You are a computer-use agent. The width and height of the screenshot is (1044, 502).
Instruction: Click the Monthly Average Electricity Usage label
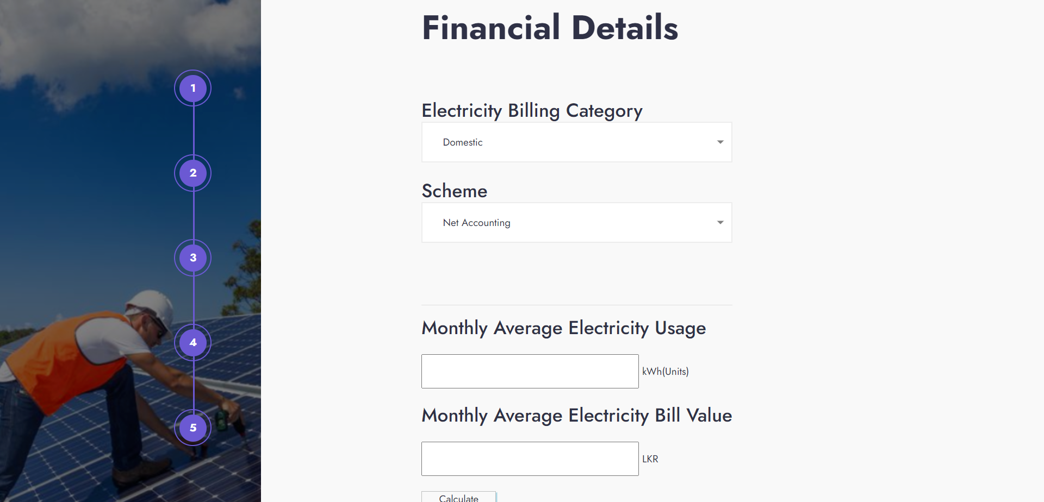click(x=564, y=328)
